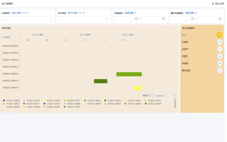227x142 pixels.
Task: Toggle legend item JH20221128007
Action: [113, 104]
